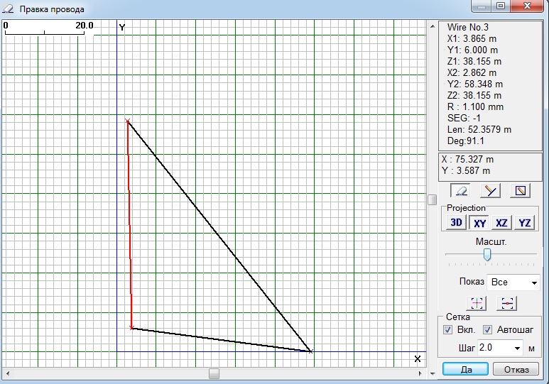Select the wire edit tool icon

pos(460,191)
